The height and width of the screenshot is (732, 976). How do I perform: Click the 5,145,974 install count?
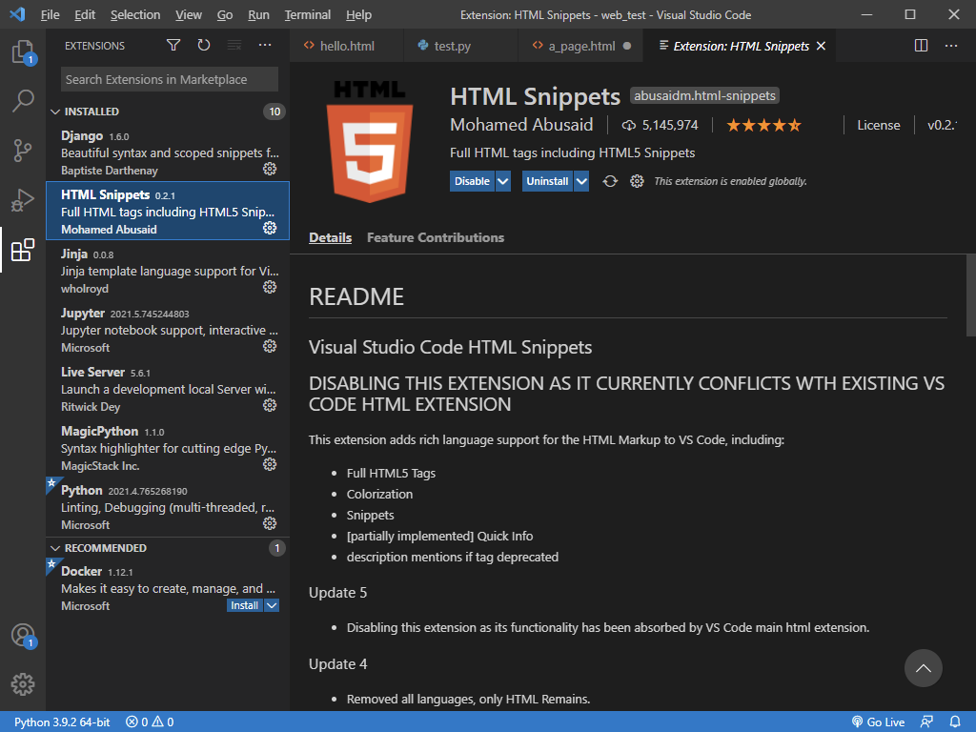[x=661, y=125]
